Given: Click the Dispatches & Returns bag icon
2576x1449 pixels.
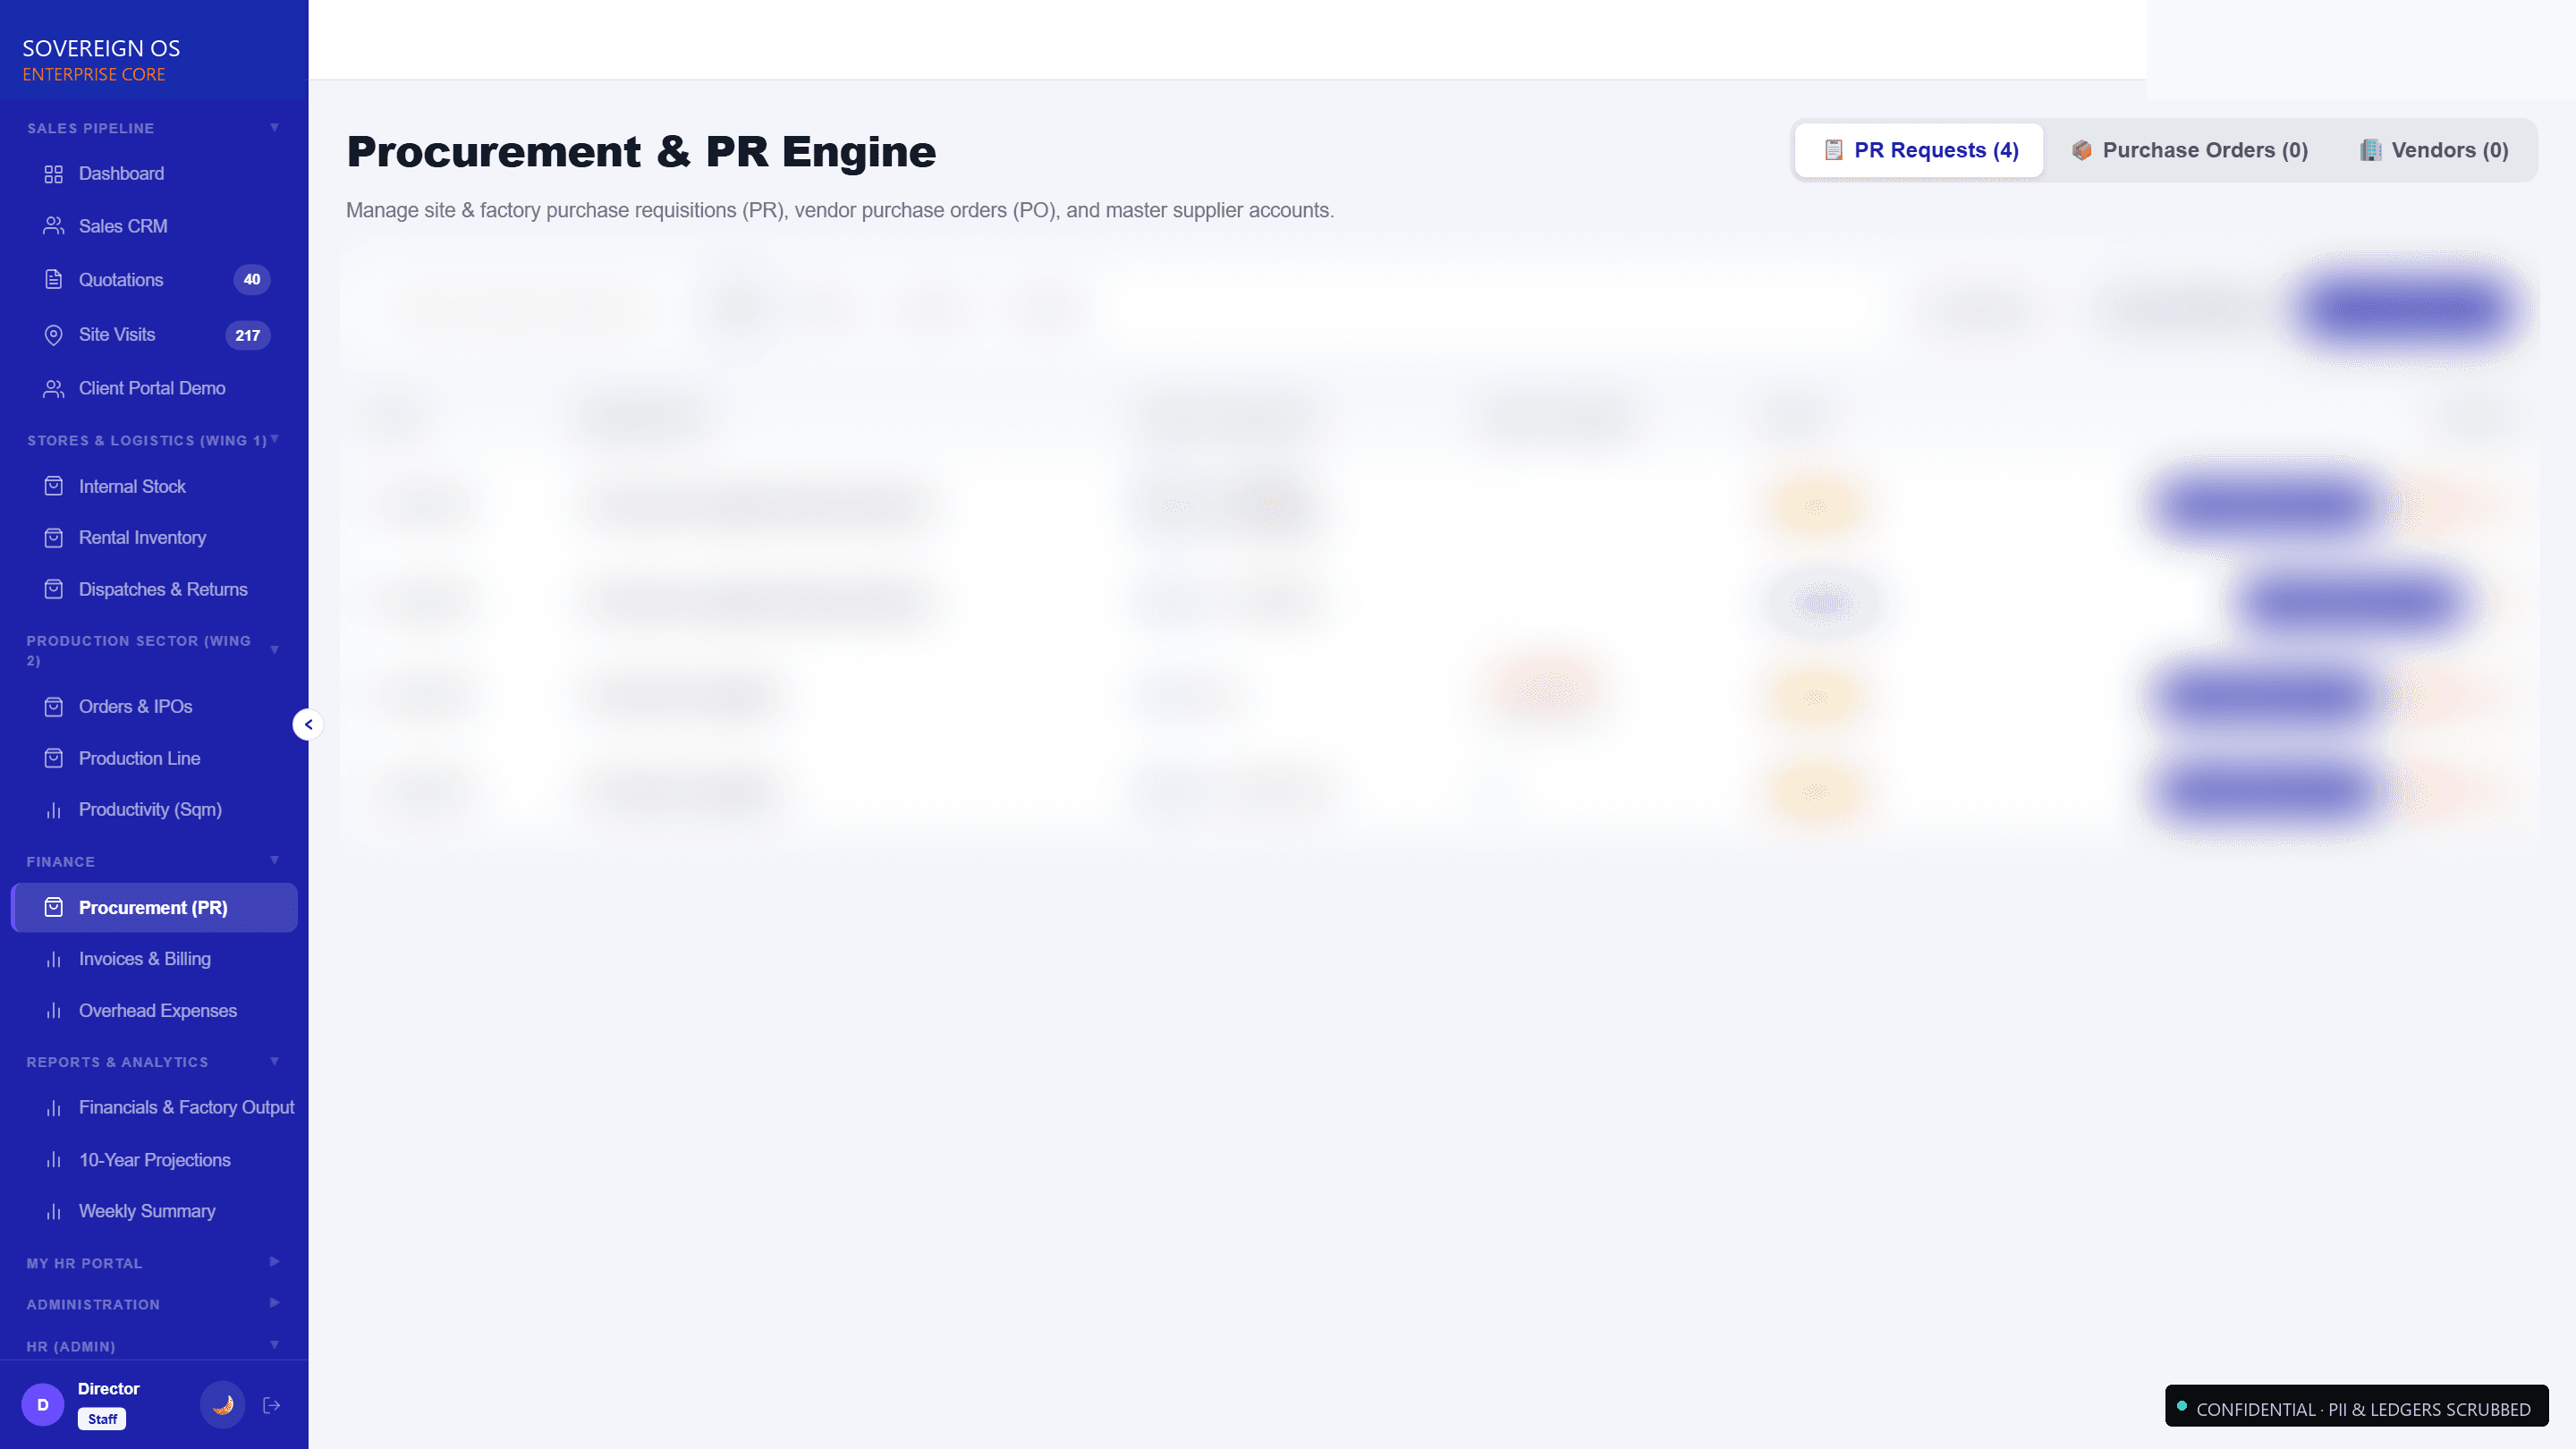Looking at the screenshot, I should click(54, 590).
